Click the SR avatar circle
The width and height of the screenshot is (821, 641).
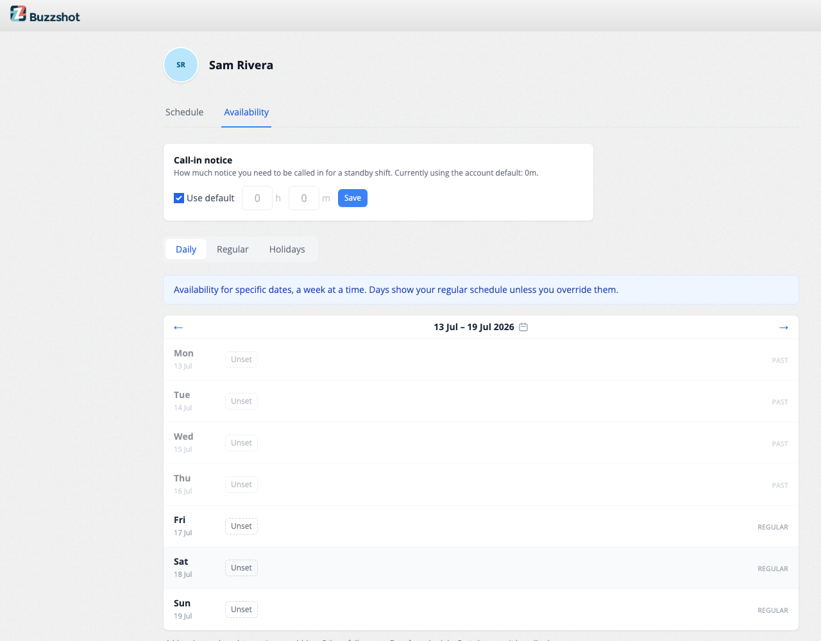coord(181,65)
